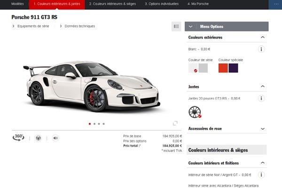Screen dimensions: 282x188
Task: Toggle the list layout icon beside Menu Options
Action: 176,26
